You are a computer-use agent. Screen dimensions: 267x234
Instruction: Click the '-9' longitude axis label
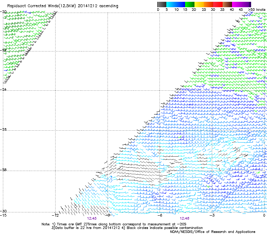click(108, 215)
